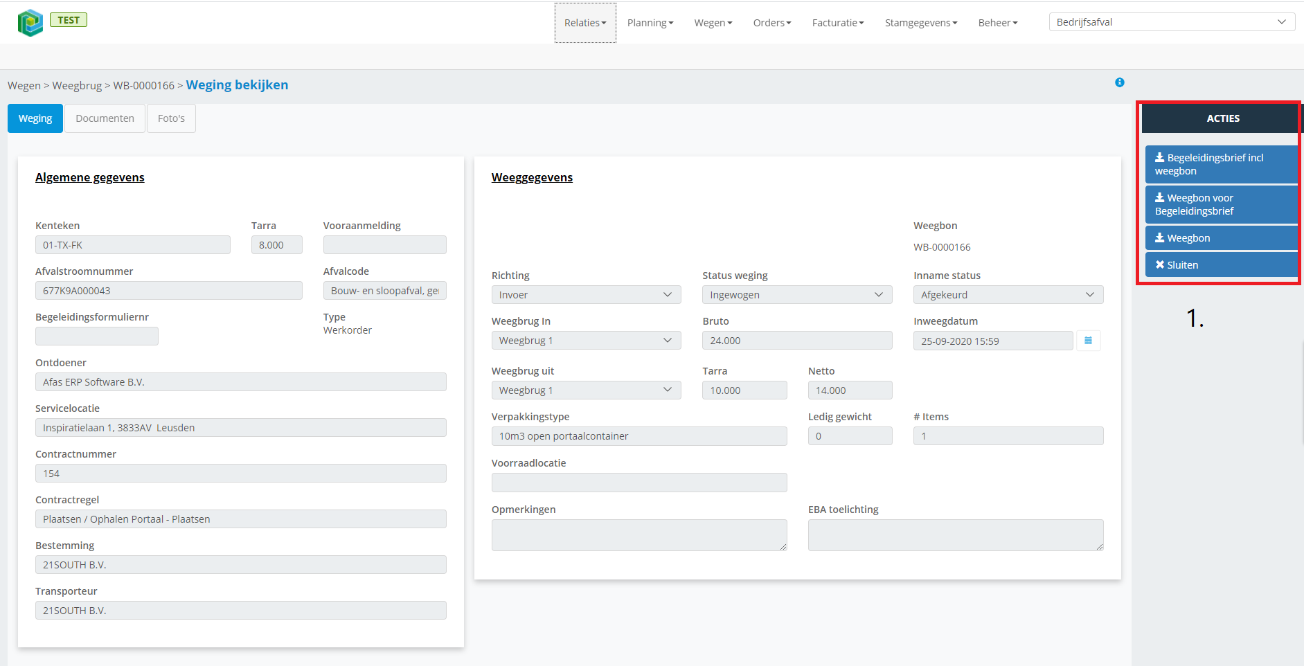Click the # Items field
The width and height of the screenshot is (1304, 666).
[1008, 436]
